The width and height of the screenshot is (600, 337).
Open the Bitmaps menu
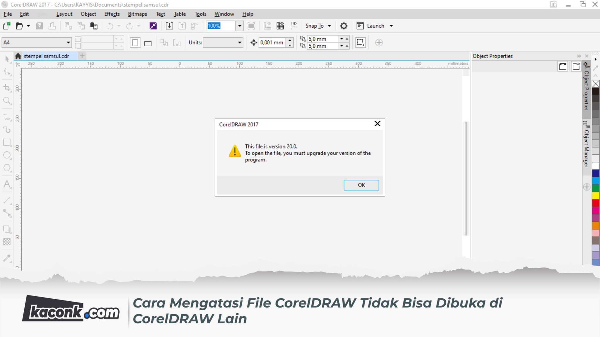(137, 14)
